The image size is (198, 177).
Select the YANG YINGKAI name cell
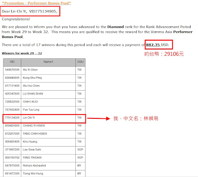tap(48, 158)
